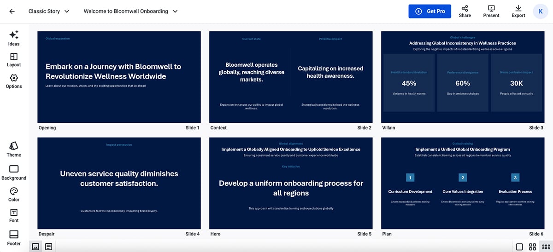Image resolution: width=553 pixels, height=252 pixels.
Task: Click Core Values Integration on slide 6
Action: coord(463,192)
